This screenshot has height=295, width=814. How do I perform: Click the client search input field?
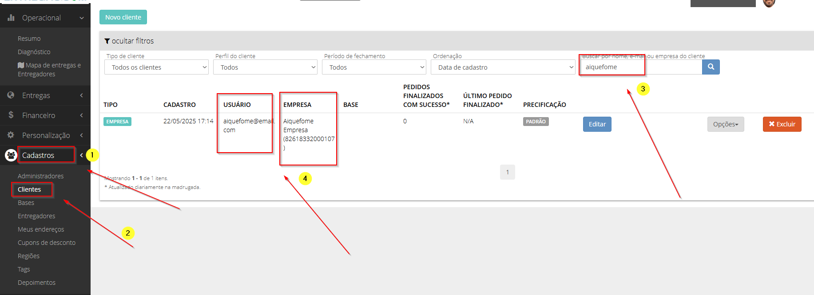[x=640, y=67]
